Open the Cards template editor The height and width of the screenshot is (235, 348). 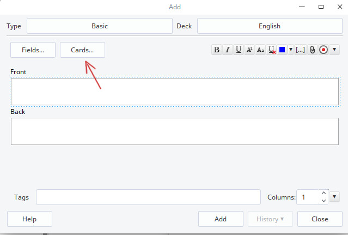82,50
